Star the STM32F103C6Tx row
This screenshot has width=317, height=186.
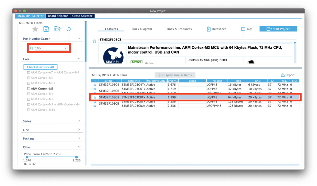click(x=95, y=89)
